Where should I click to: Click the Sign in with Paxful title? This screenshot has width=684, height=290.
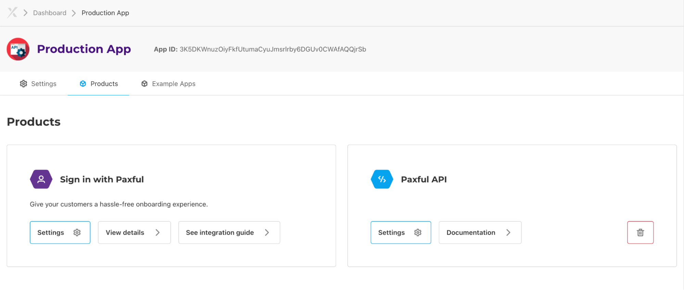coord(102,179)
